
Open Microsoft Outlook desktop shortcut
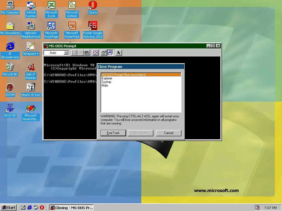72,9
